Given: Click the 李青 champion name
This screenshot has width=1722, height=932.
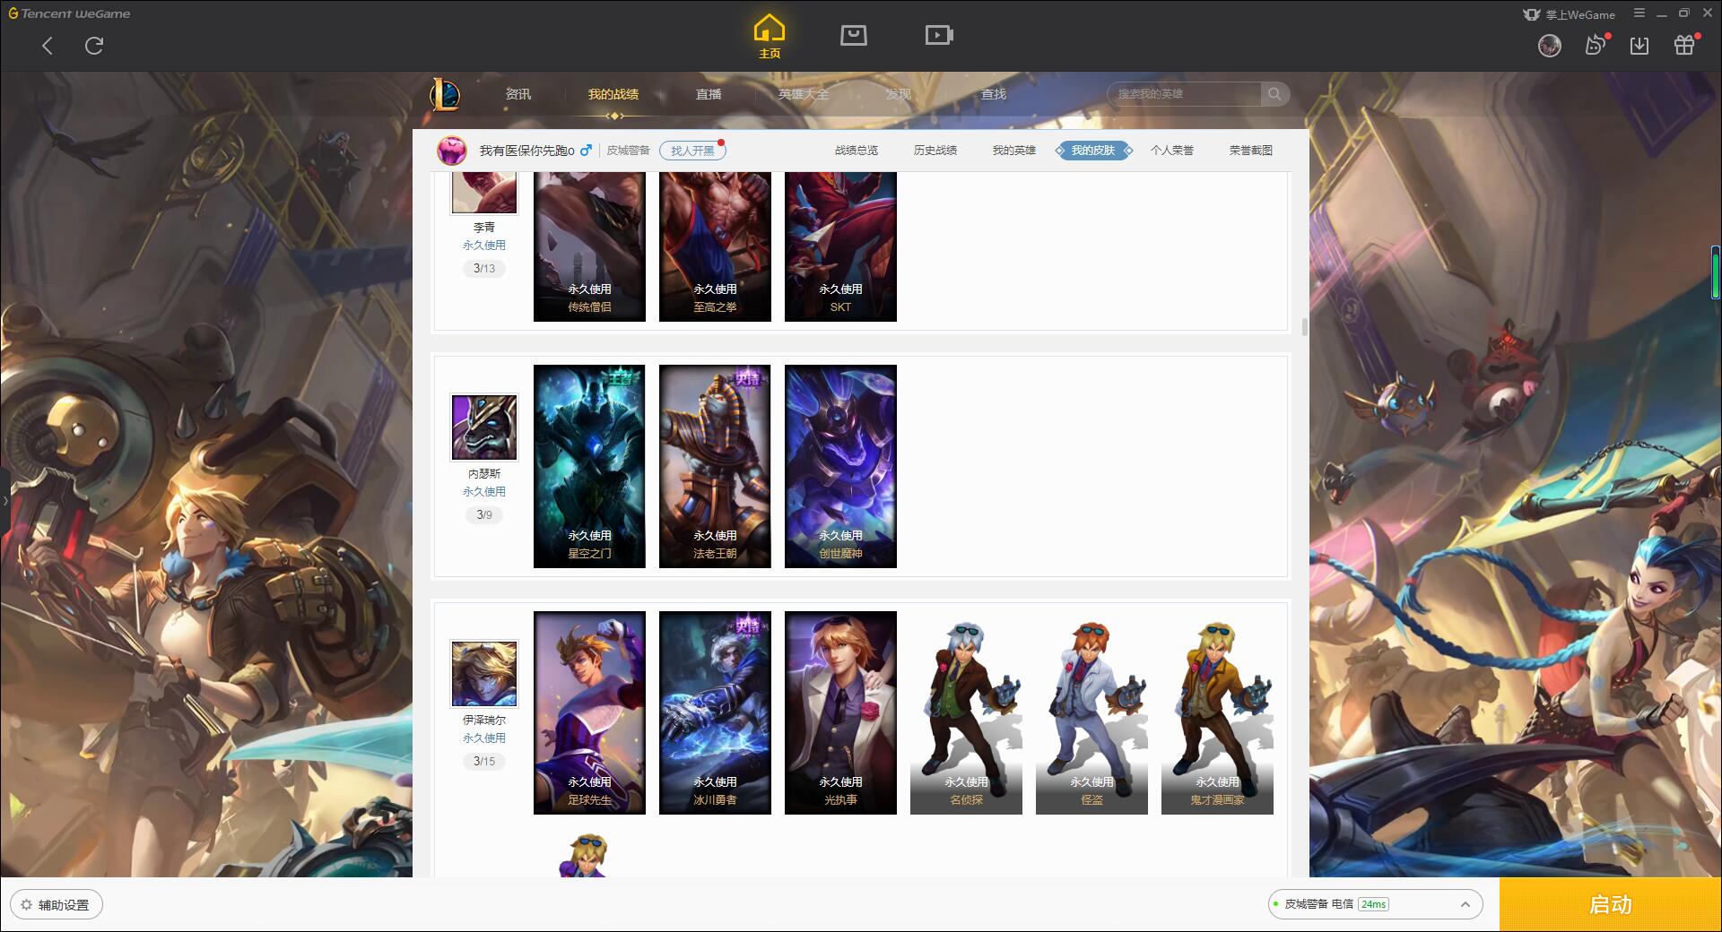Looking at the screenshot, I should click(484, 228).
